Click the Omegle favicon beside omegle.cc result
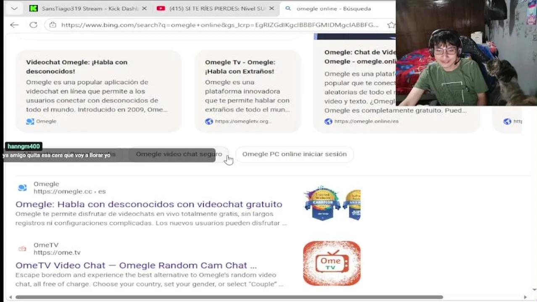This screenshot has width=537, height=302. [22, 187]
